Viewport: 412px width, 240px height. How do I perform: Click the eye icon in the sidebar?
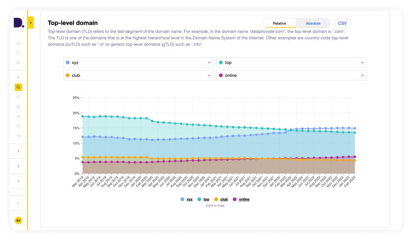tap(18, 97)
